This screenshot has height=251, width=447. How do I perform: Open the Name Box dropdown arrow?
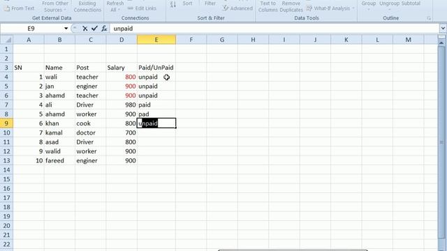coord(66,29)
